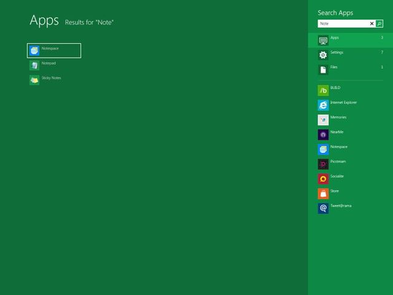Click the magnifier search button
Screen dimensions: 393x295
pyautogui.click(x=379, y=23)
